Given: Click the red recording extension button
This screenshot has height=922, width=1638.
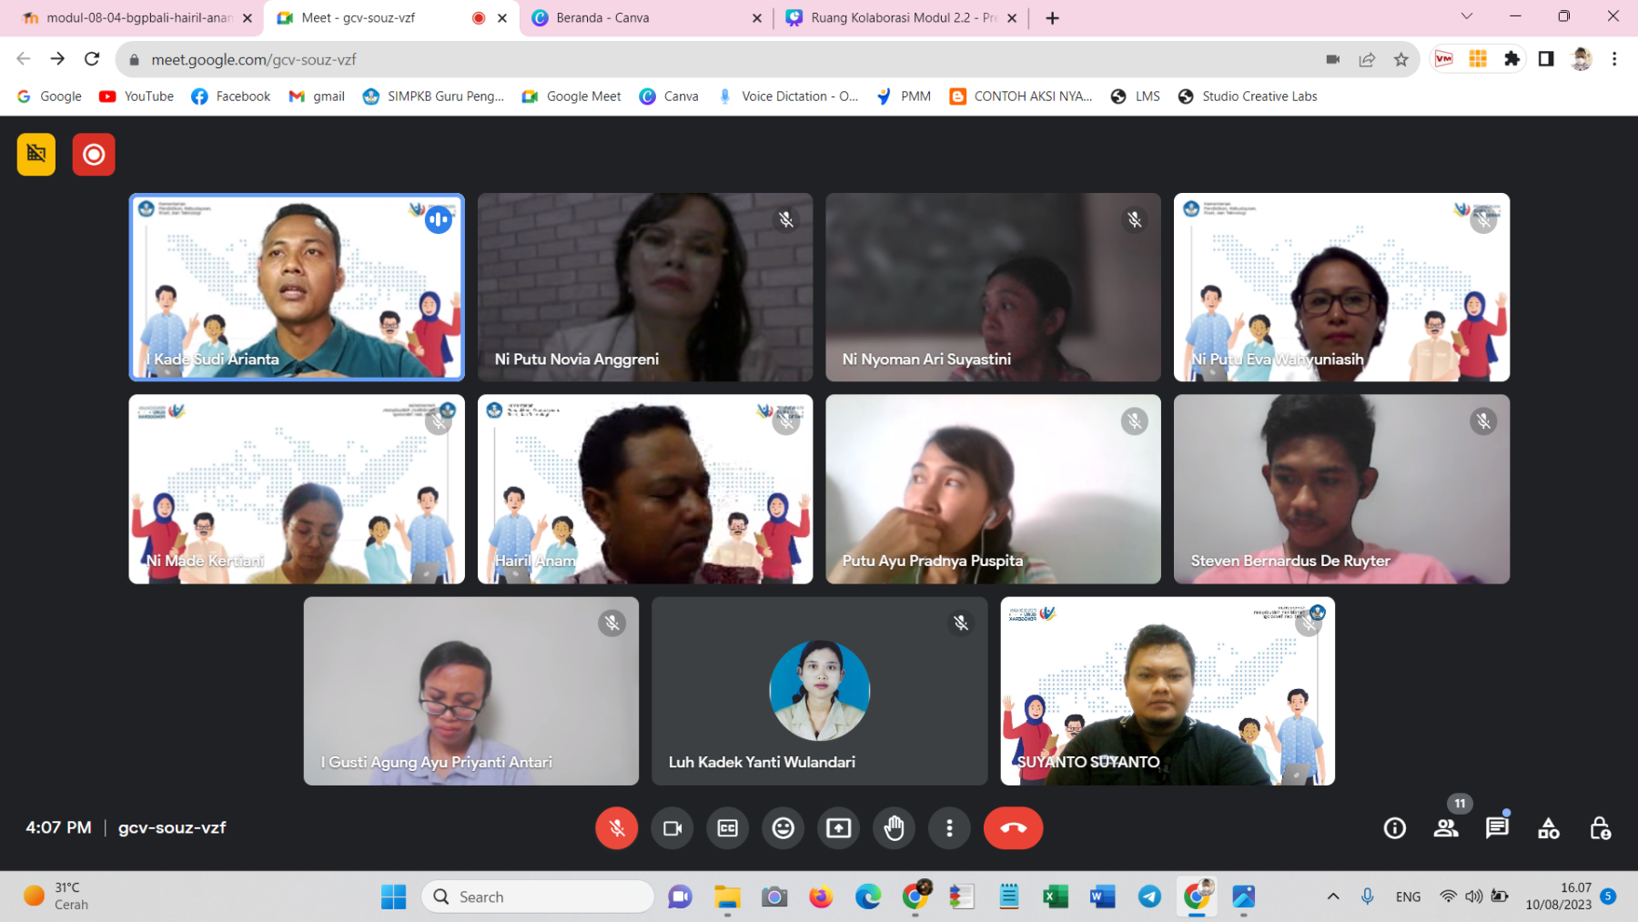Looking at the screenshot, I should [x=94, y=155].
